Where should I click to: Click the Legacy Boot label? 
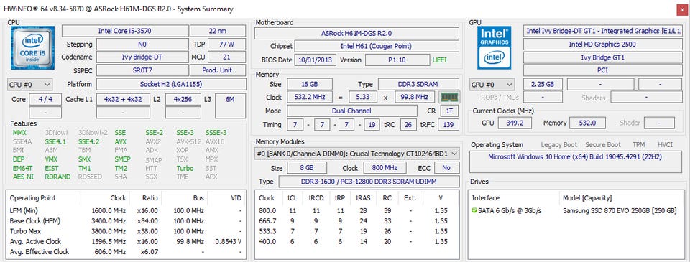point(559,144)
